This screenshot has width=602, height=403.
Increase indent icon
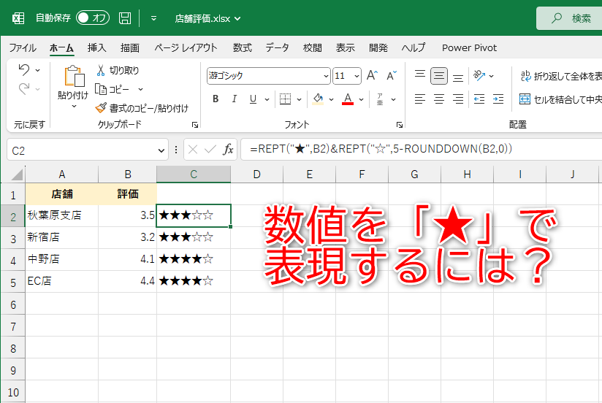(x=498, y=99)
